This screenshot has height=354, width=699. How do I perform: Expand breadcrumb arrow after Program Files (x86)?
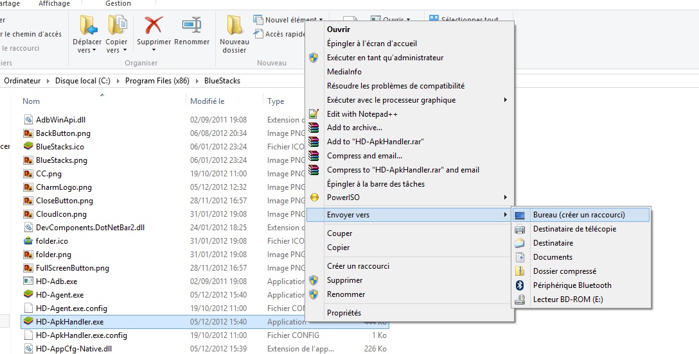197,81
